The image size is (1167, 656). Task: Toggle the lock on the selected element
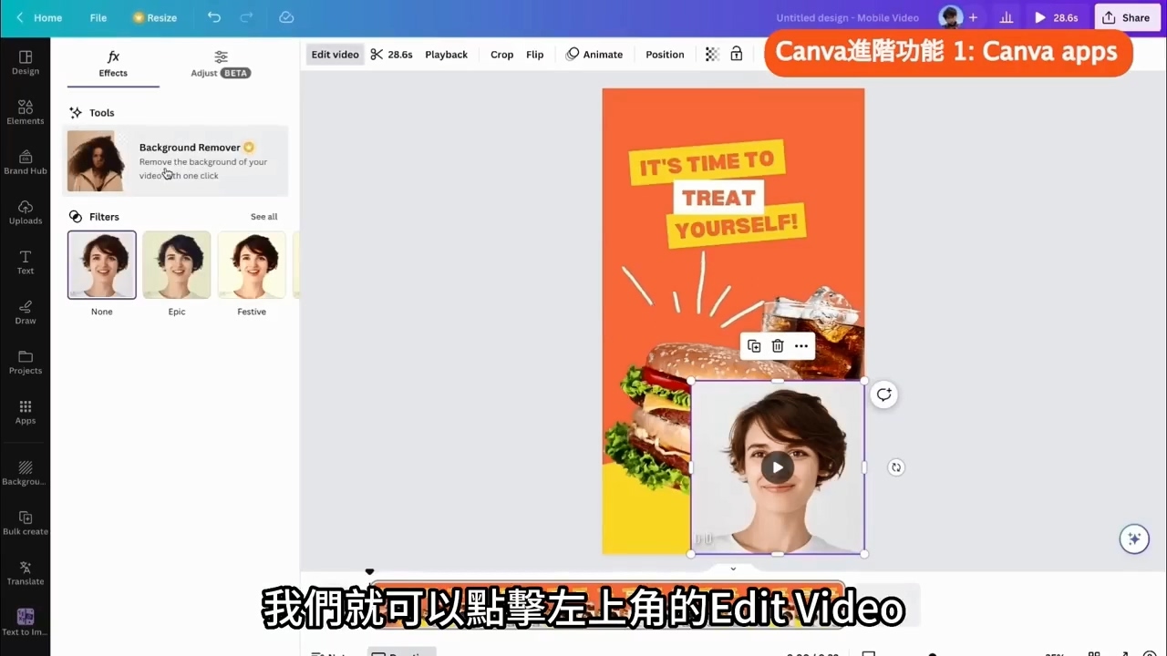736,54
